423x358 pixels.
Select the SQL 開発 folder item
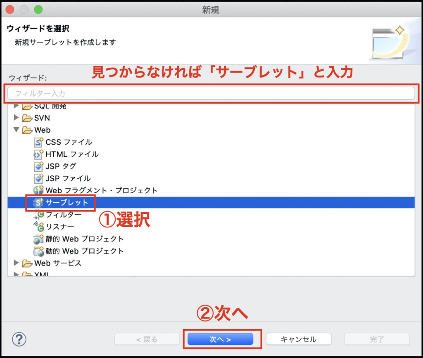coord(50,106)
